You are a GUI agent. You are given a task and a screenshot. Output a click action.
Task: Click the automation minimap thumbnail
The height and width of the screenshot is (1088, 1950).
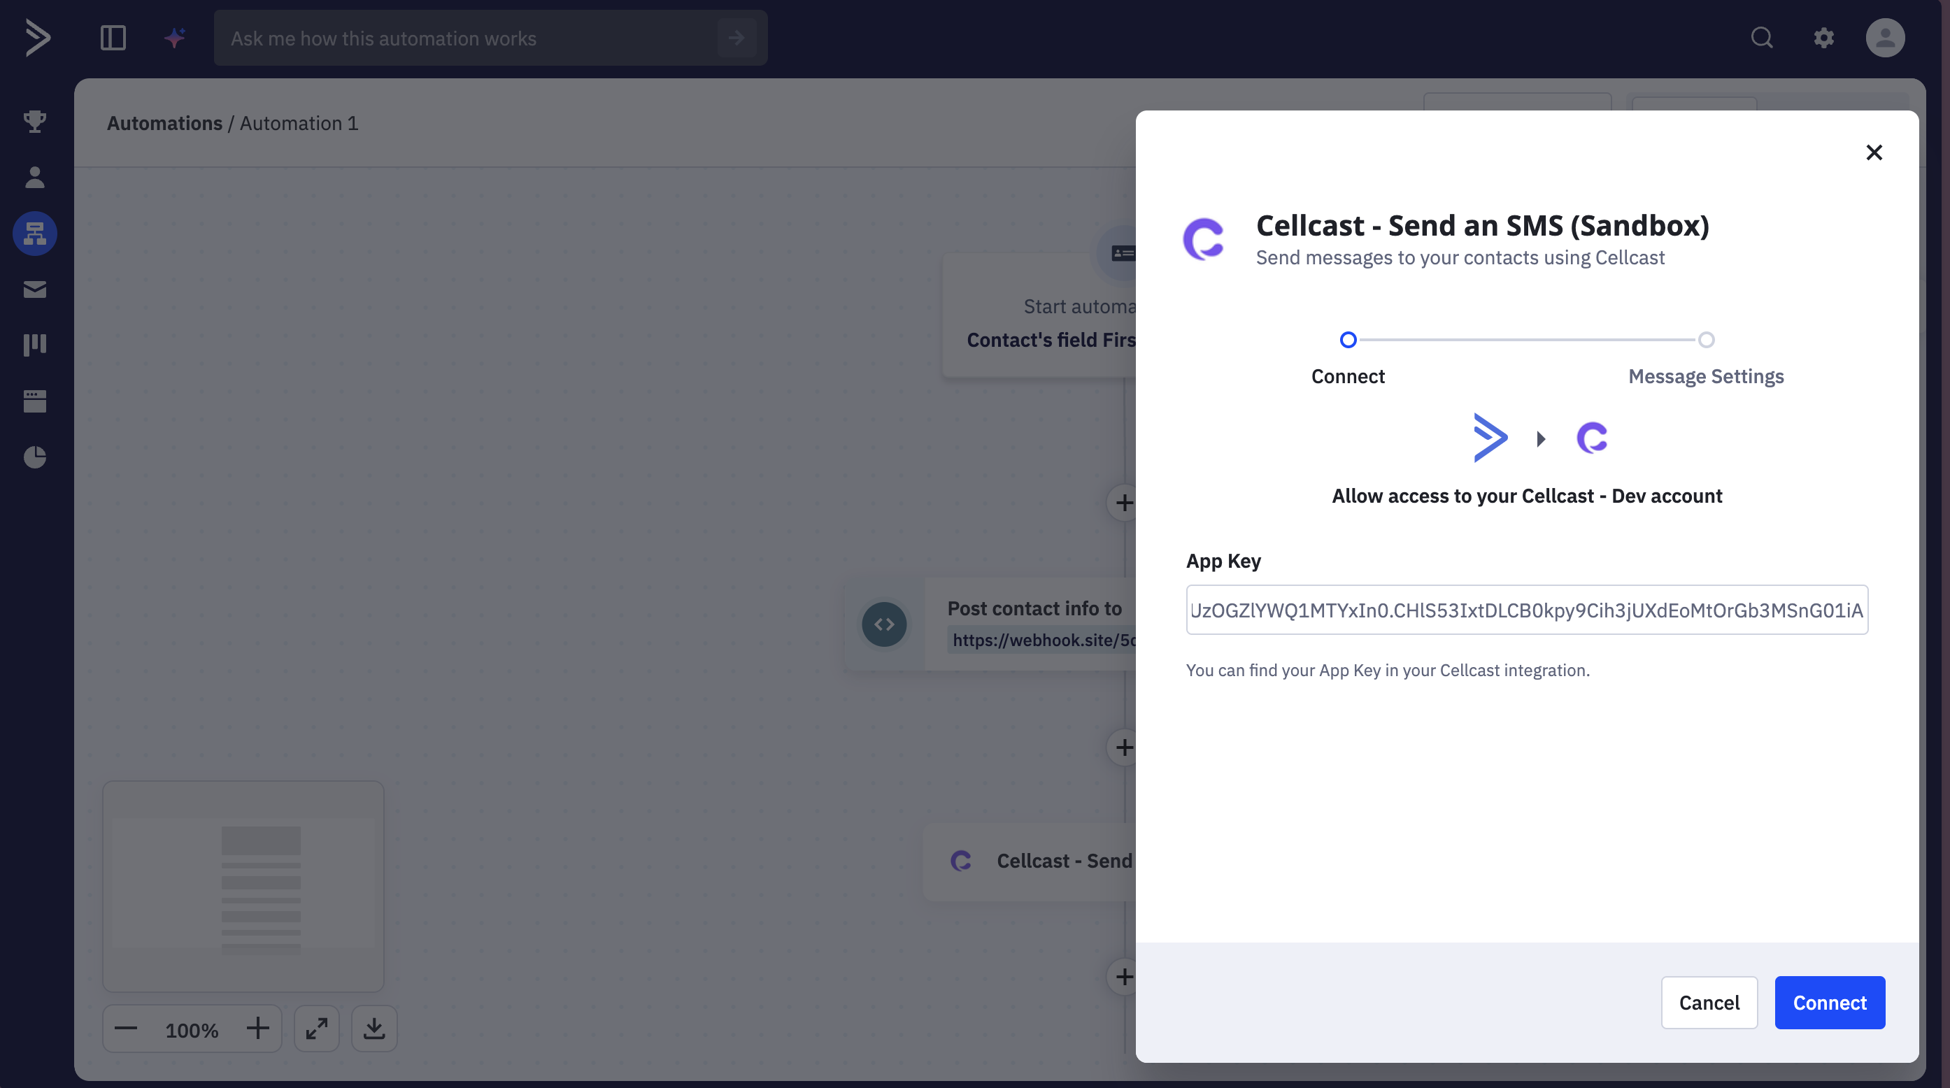(x=243, y=886)
